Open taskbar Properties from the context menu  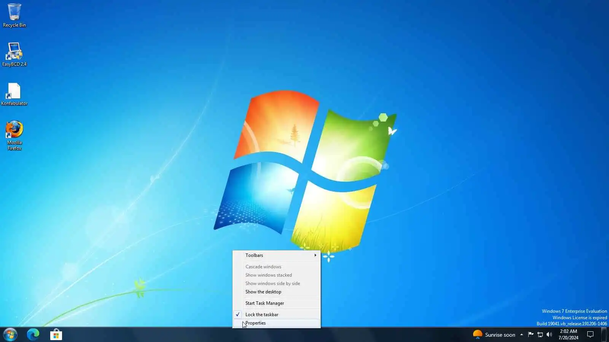(277, 323)
